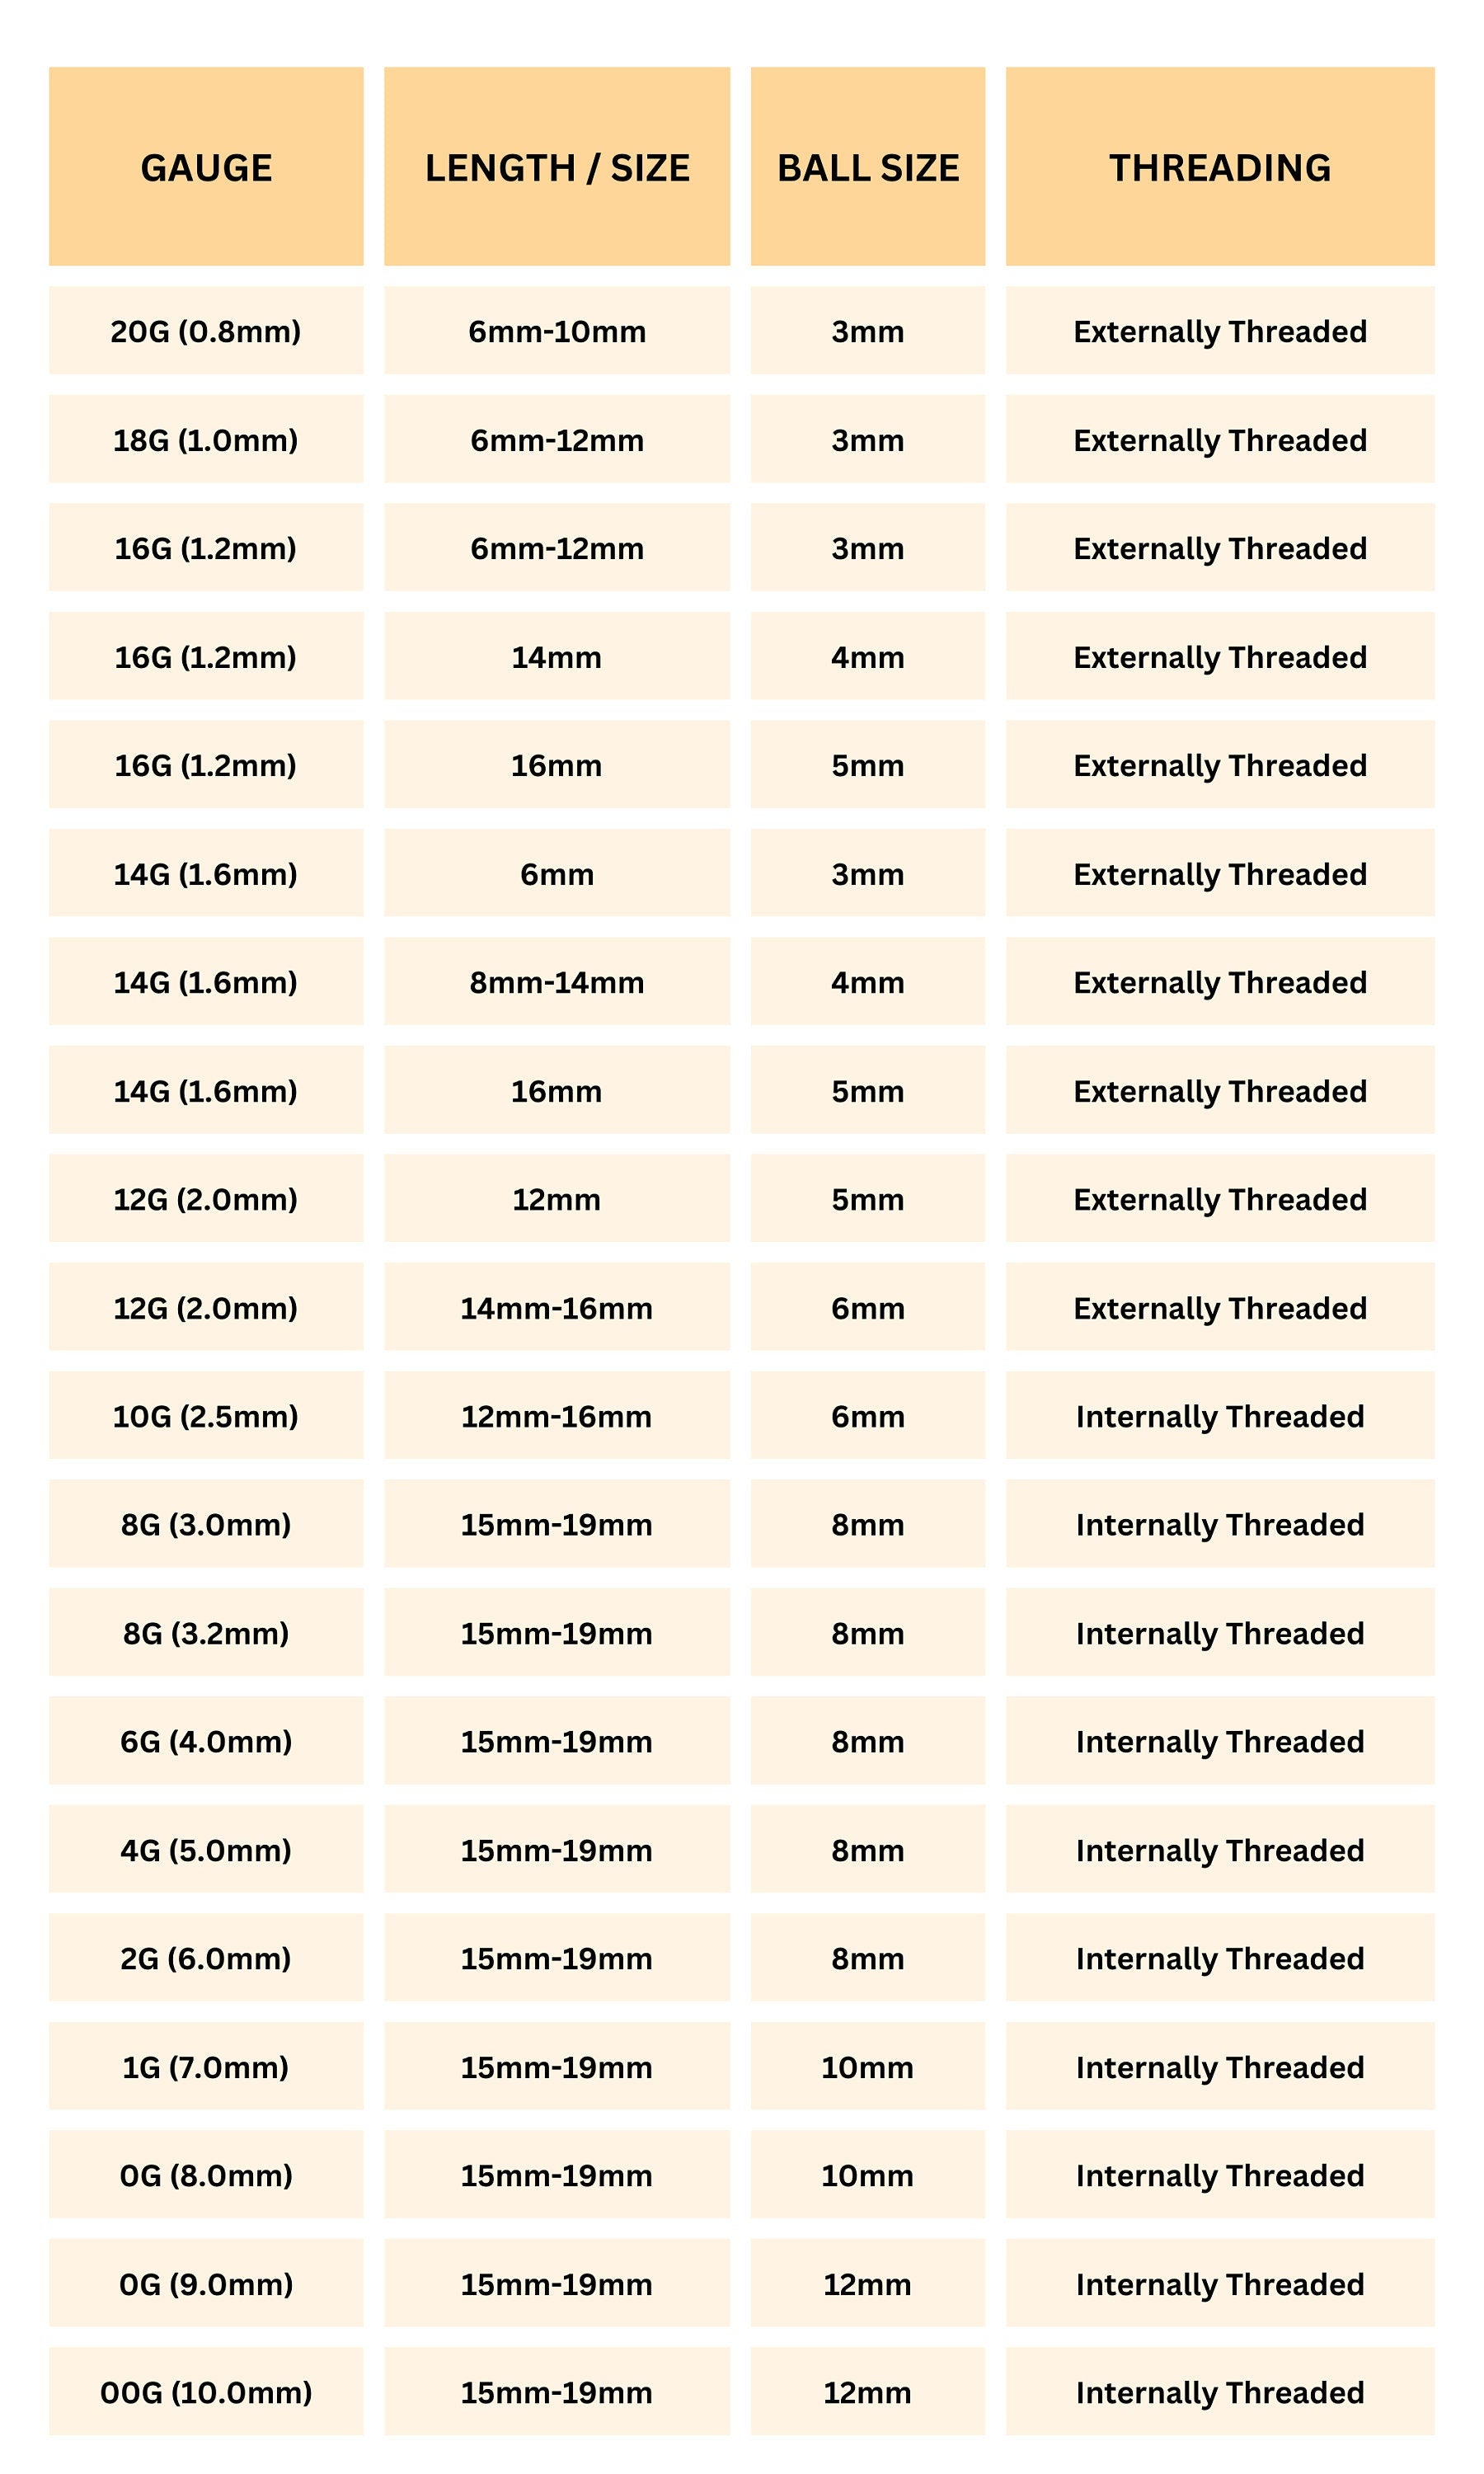Click the 10G (2.5mm) gauge cell
The height and width of the screenshot is (2474, 1484).
coord(206,1416)
